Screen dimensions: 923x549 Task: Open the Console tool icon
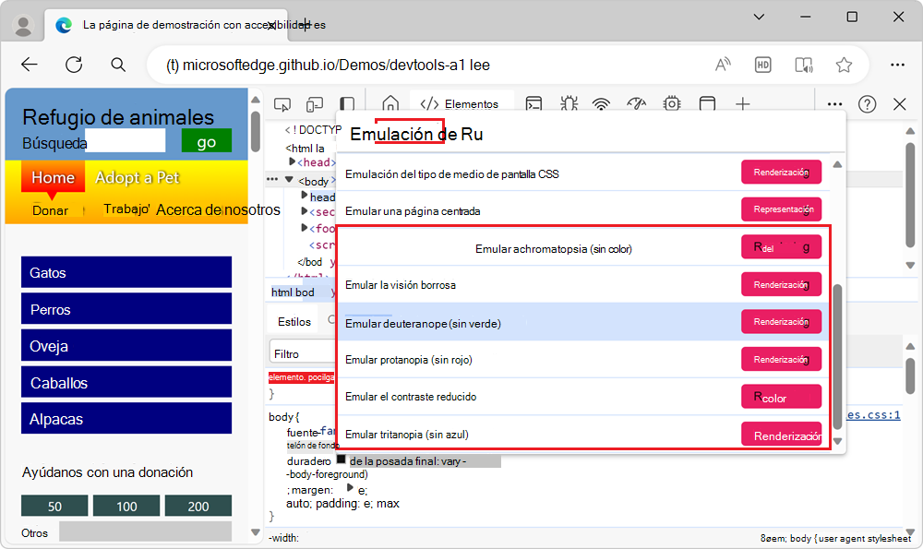(533, 104)
